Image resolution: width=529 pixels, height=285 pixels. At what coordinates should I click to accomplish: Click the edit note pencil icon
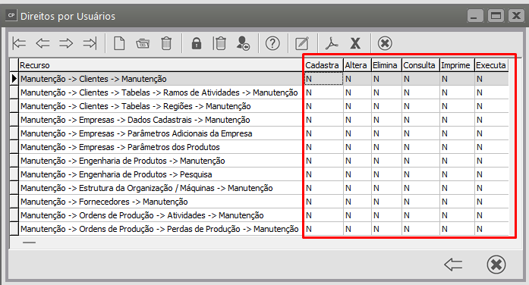click(302, 43)
